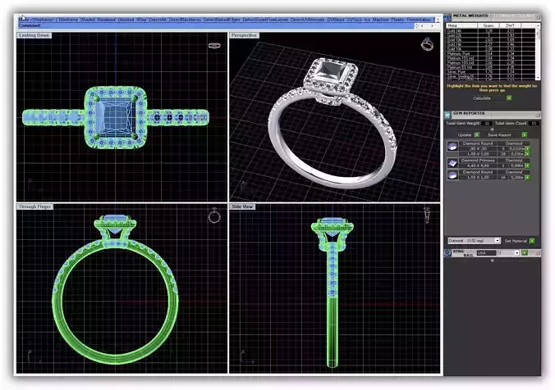The height and width of the screenshot is (390, 555).
Task: Choose the Presentation command option
Action: [419, 20]
